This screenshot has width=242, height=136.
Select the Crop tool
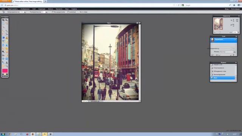pyautogui.click(x=3, y=20)
